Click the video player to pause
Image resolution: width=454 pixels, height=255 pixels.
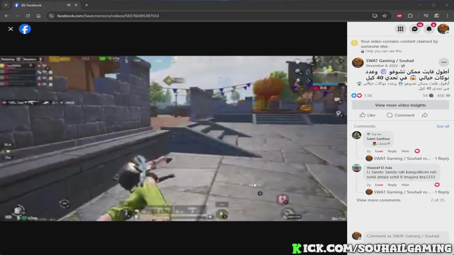click(173, 138)
